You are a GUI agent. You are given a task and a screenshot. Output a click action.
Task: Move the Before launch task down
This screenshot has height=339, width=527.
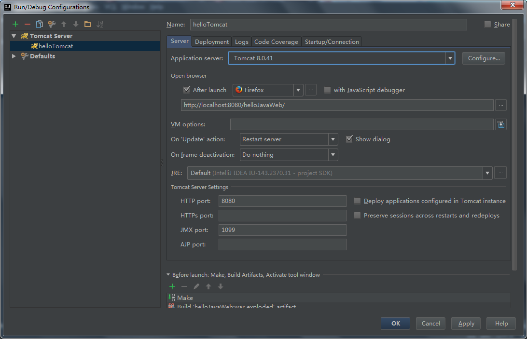tap(221, 286)
